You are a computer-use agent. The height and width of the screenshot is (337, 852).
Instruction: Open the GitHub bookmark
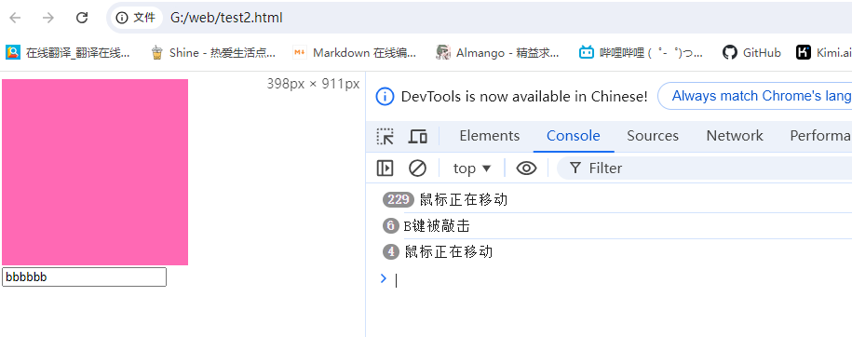pos(752,53)
